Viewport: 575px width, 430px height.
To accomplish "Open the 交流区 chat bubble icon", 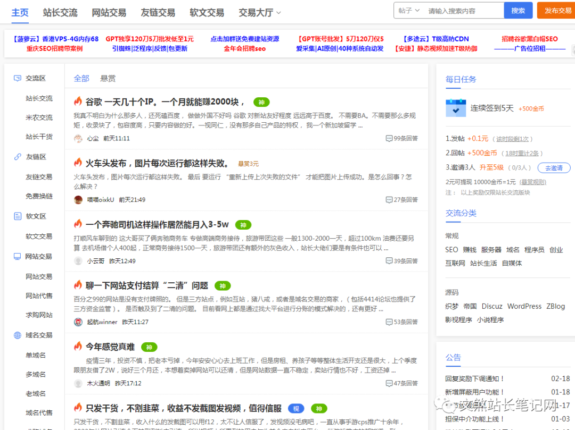I will pyautogui.click(x=17, y=78).
